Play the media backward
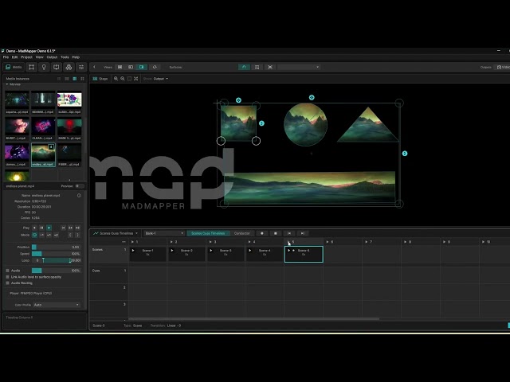The image size is (510, 382). 34,228
